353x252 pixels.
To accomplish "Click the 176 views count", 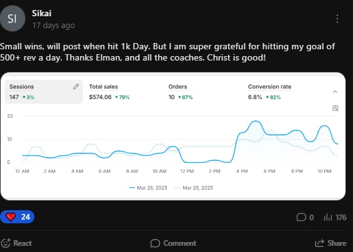I will tap(341, 217).
